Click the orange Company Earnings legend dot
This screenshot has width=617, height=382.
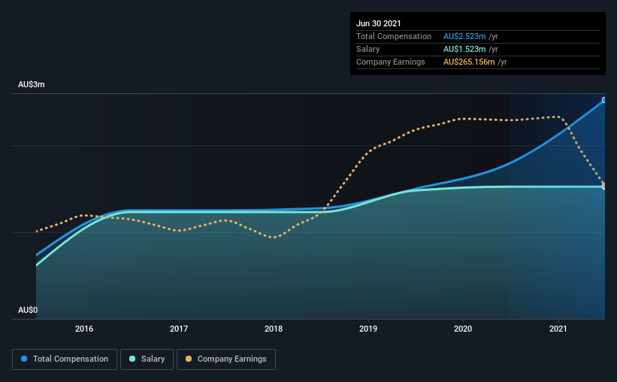coord(189,359)
